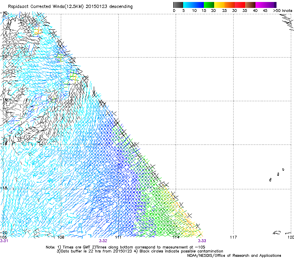Click the brown 35-40 knots legend color
Screen dimensions: 294x258
point(250,5)
